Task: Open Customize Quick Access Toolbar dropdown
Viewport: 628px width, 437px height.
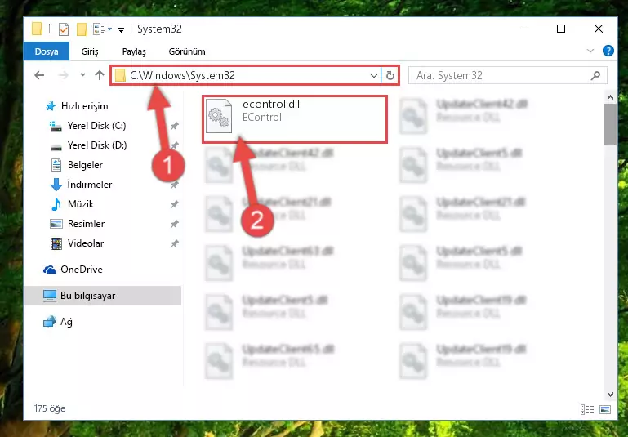Action: pos(121,29)
